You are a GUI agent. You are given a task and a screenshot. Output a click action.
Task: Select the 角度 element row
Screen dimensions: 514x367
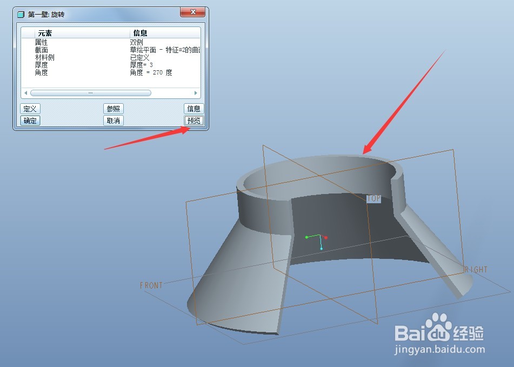pos(111,72)
